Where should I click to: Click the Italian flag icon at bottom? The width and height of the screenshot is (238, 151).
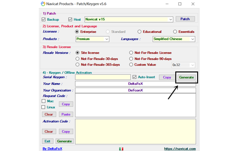coord(121,149)
